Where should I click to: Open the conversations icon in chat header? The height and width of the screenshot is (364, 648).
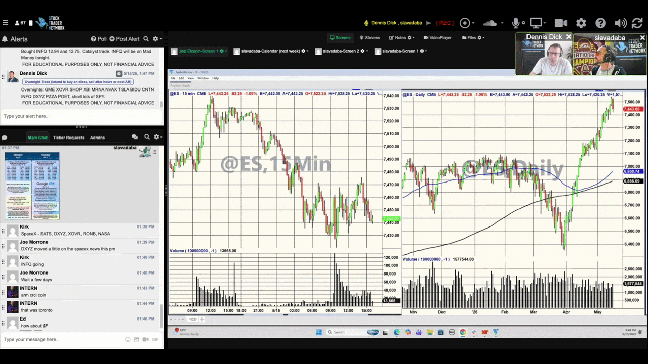coord(135,137)
